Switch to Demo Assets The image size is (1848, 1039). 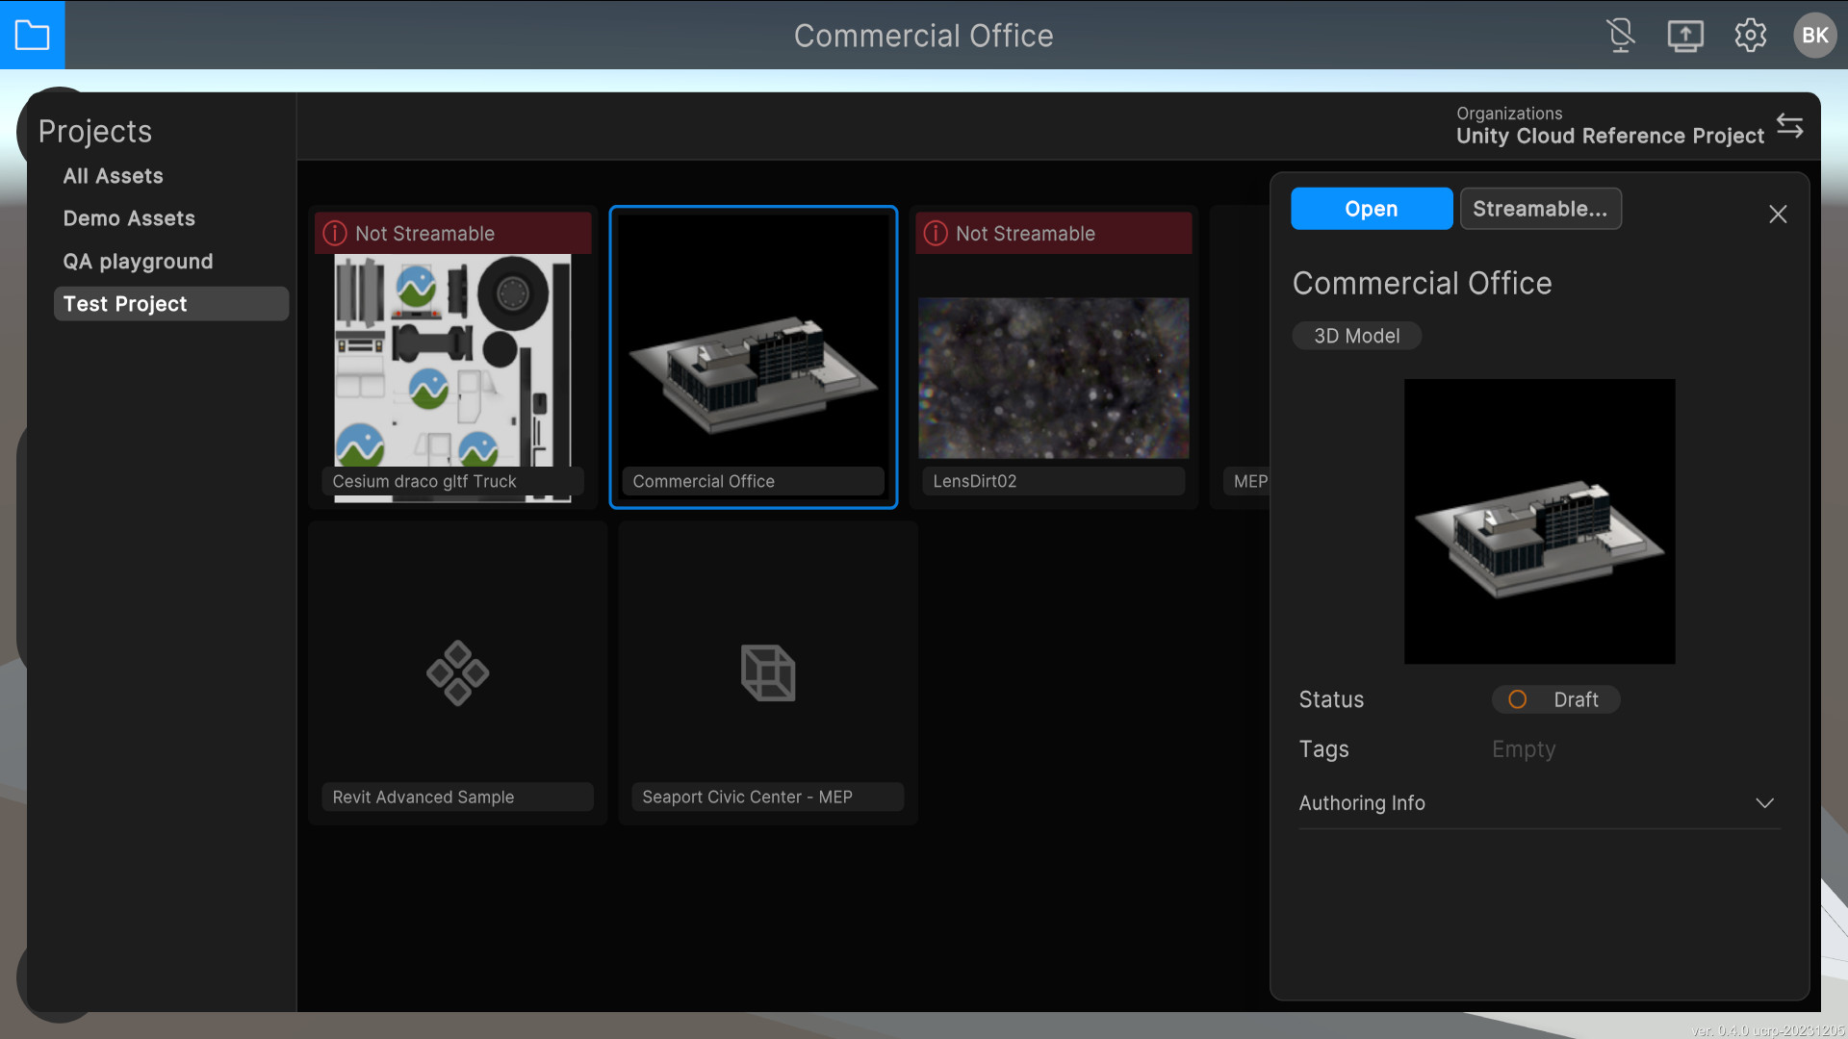[129, 218]
